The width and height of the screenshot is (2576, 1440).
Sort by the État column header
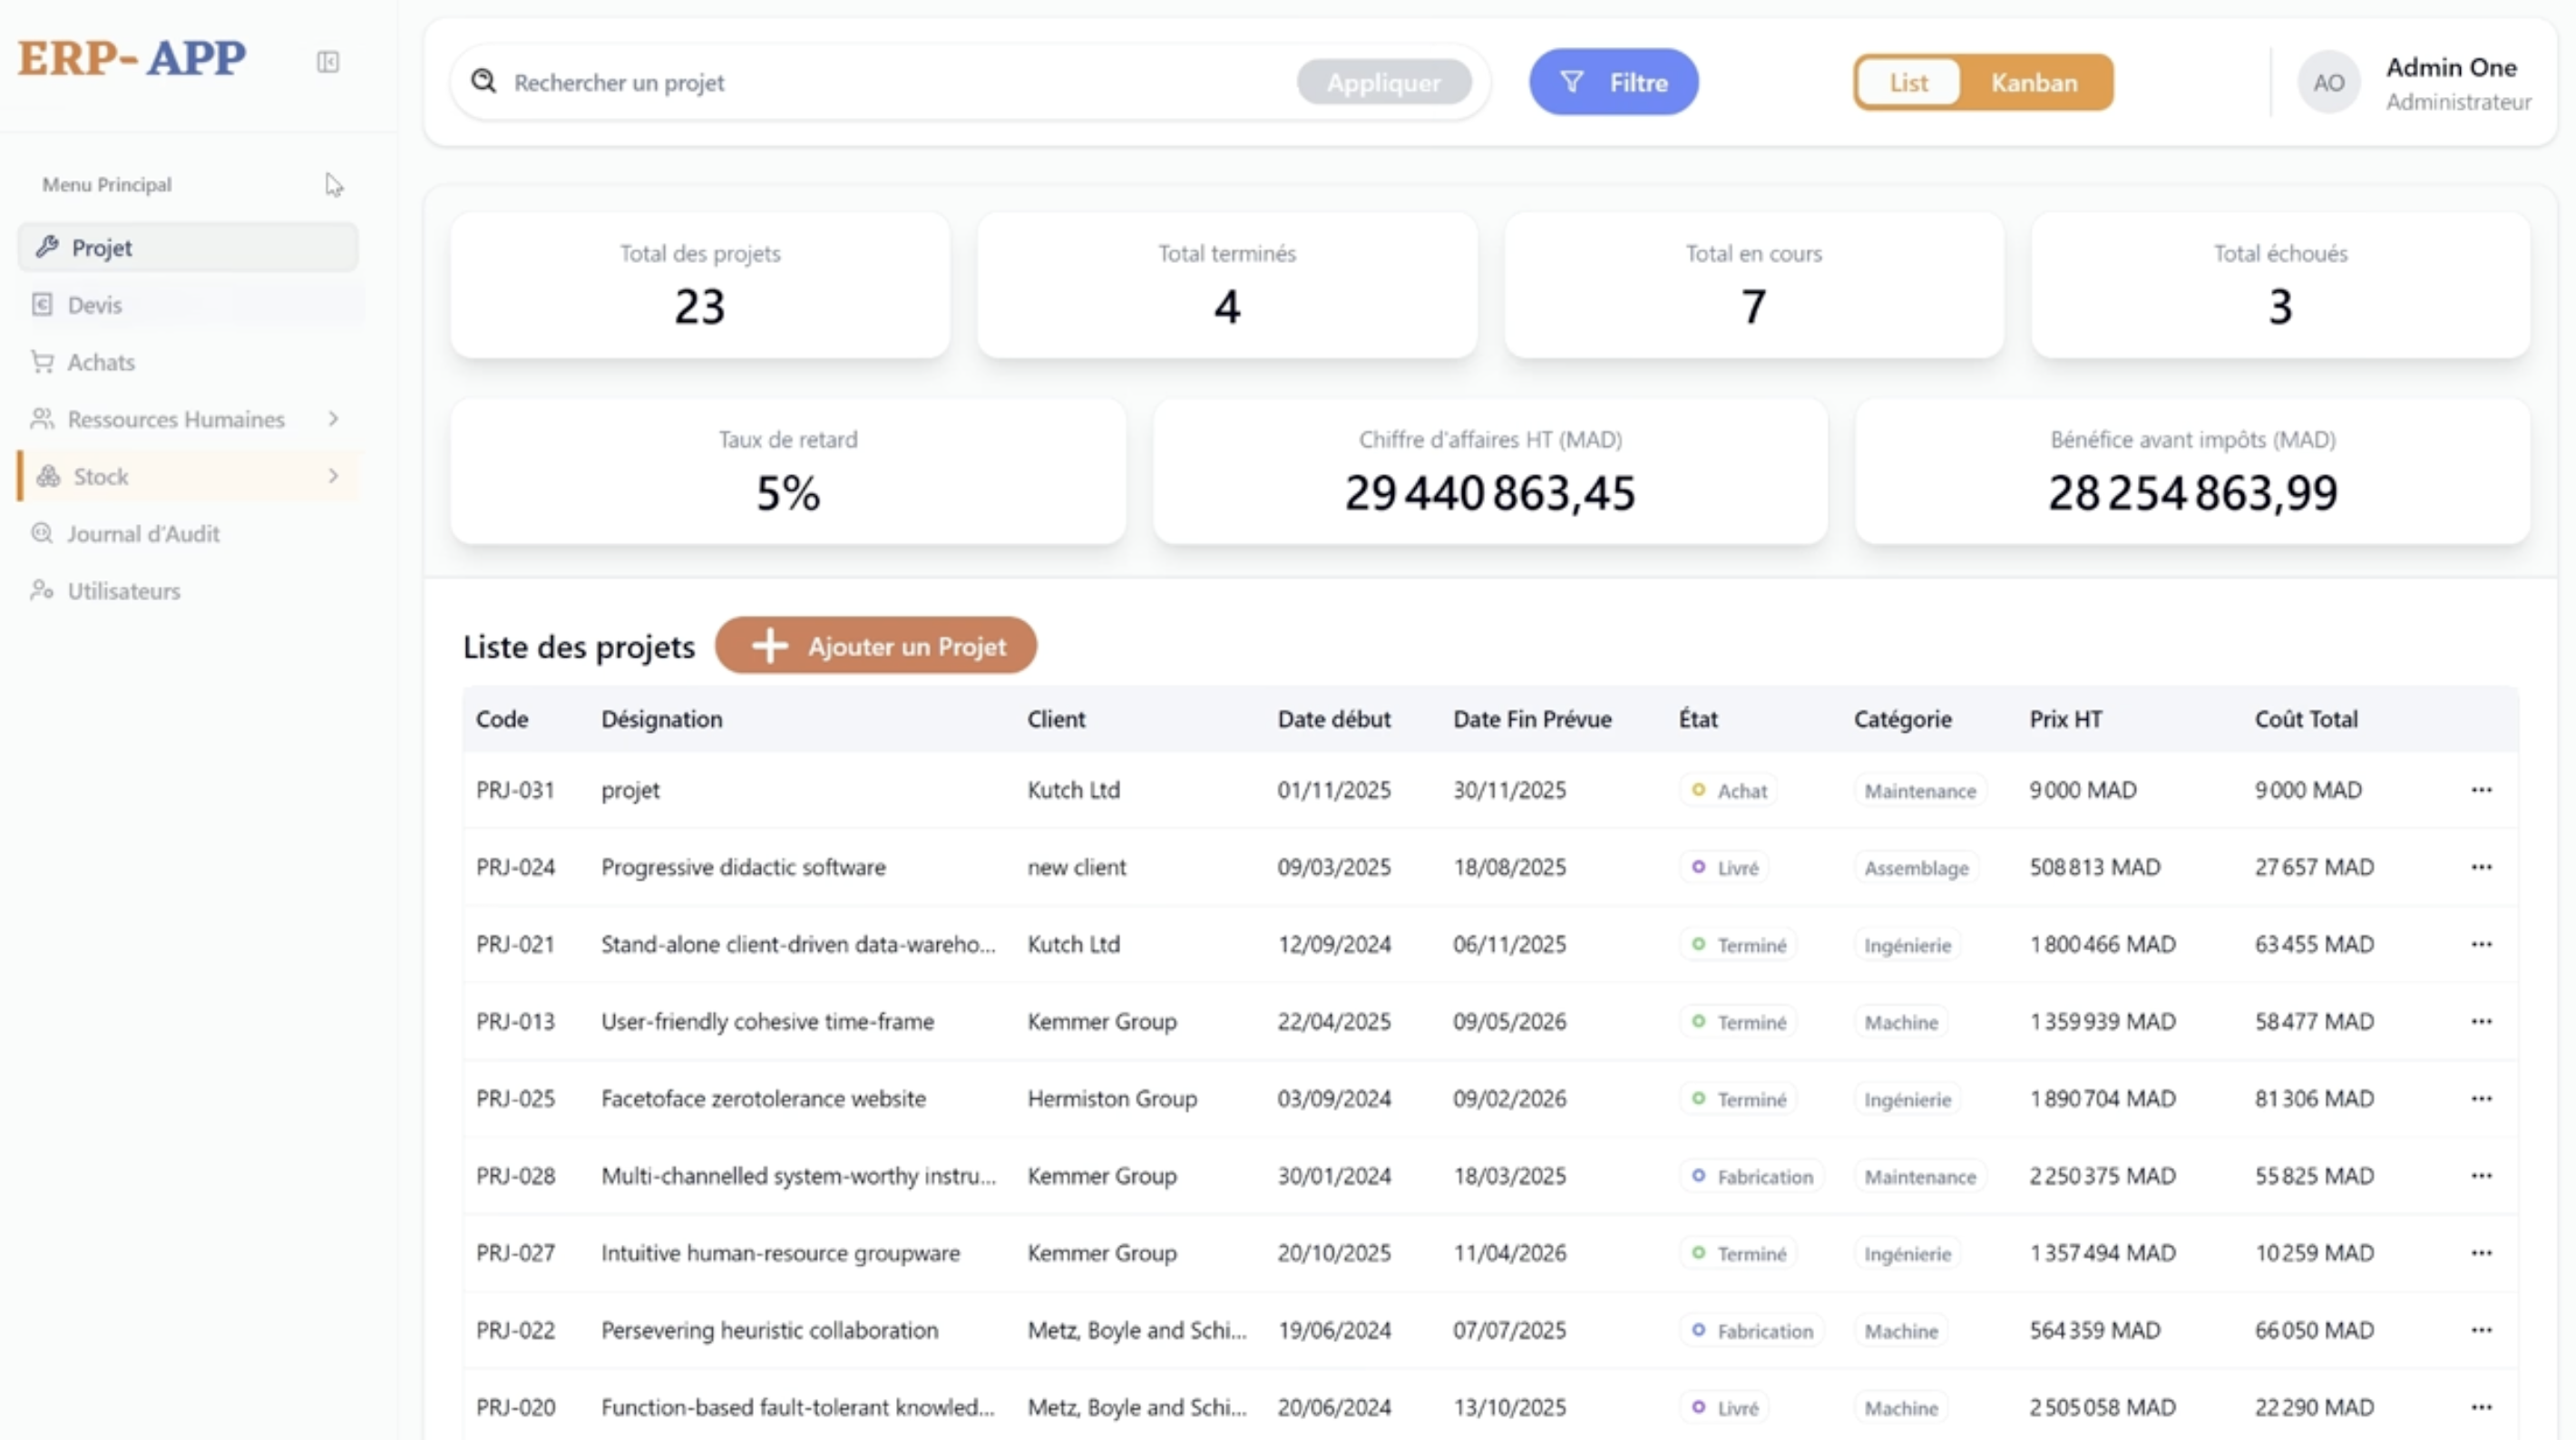pyautogui.click(x=1698, y=719)
